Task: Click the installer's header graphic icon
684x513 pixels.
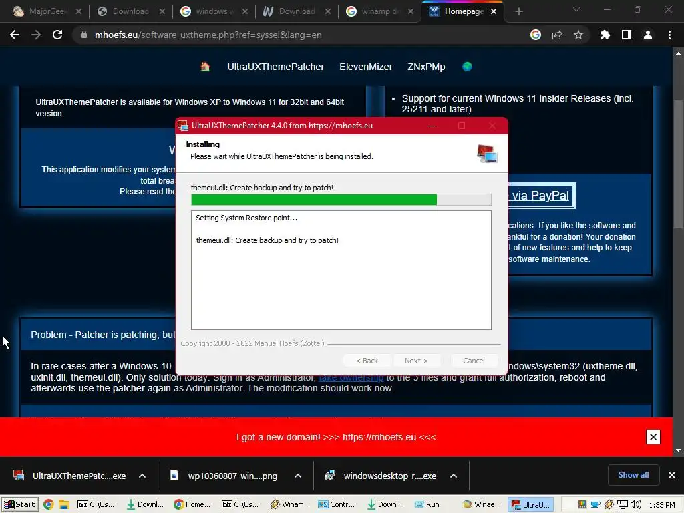Action: pos(487,154)
